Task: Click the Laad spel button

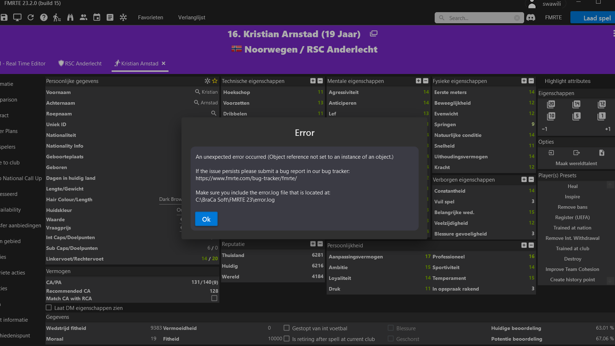Action: 593,18
